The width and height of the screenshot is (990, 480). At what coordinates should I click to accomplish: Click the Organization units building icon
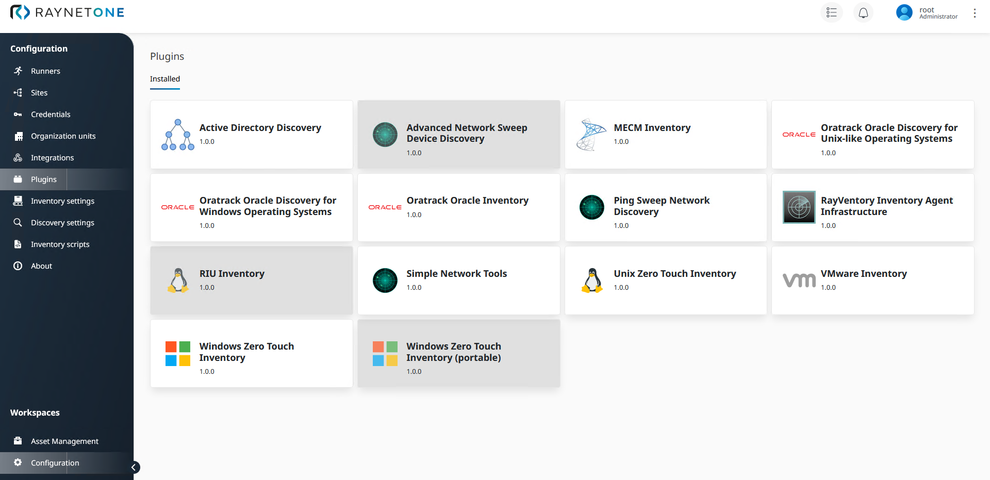pyautogui.click(x=19, y=136)
